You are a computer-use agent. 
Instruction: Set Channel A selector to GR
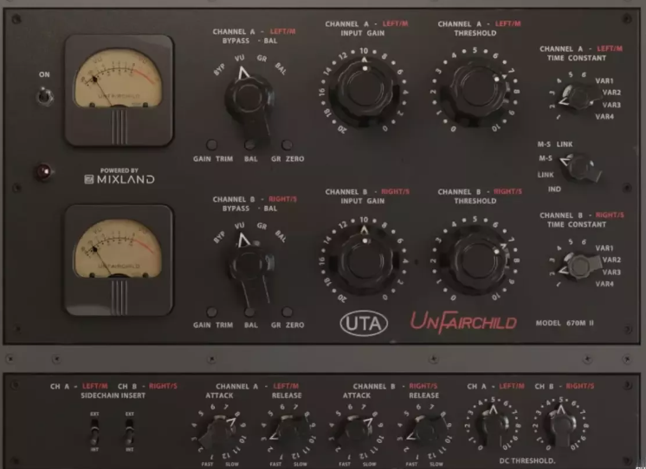262,59
